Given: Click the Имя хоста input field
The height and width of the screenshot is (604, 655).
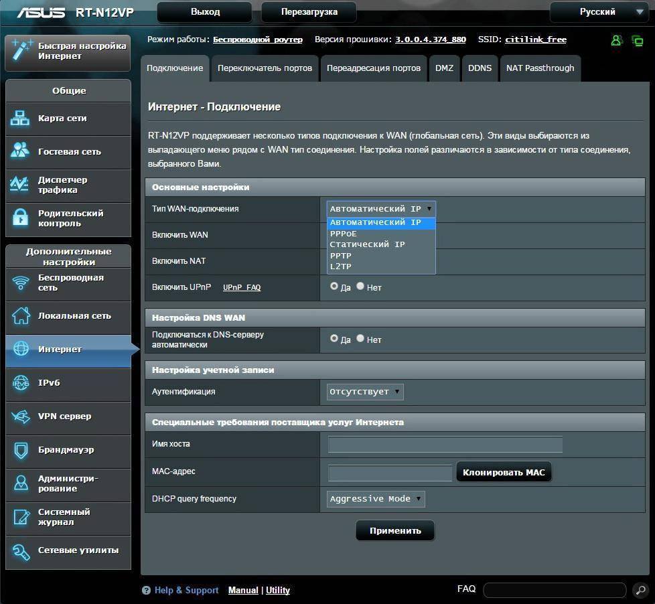Looking at the screenshot, I should pos(445,445).
